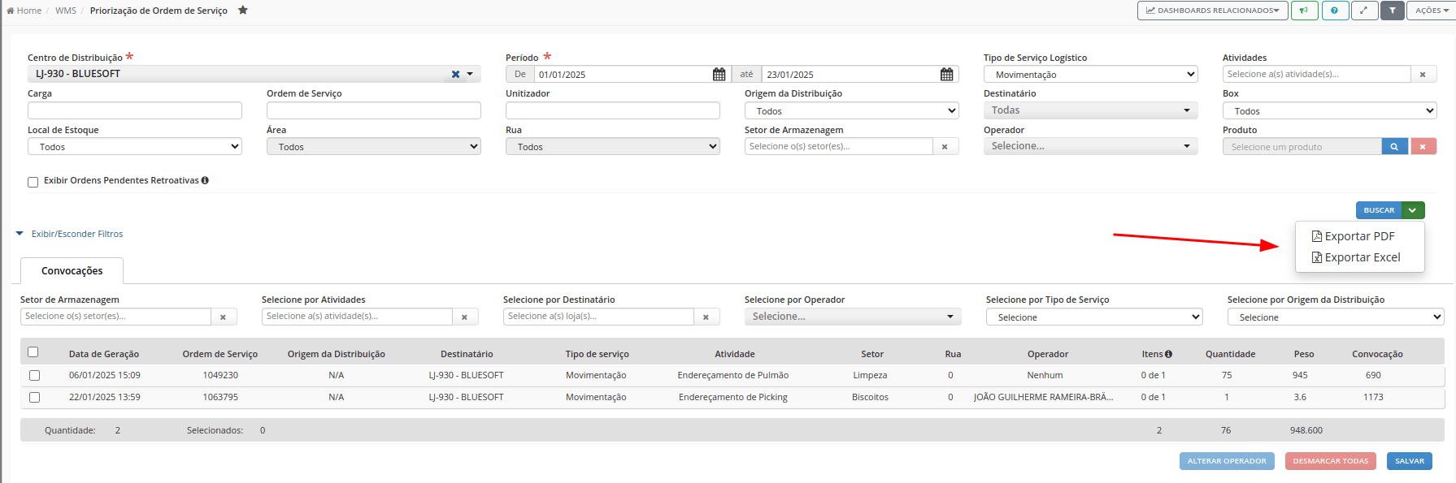The image size is (1456, 483).
Task: Click info icon beside Ordens Pendentes Retroativas
Action: 205,180
